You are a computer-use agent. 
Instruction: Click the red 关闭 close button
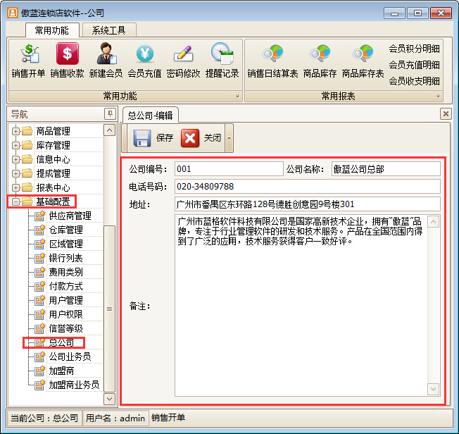(201, 138)
